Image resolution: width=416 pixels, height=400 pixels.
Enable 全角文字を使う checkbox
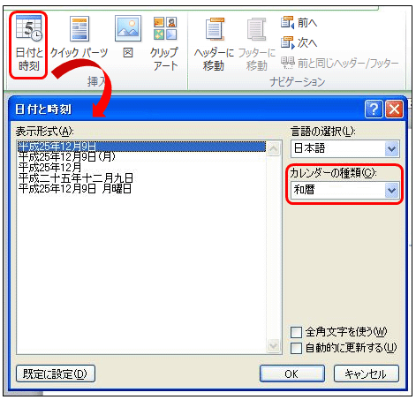pos(296,332)
